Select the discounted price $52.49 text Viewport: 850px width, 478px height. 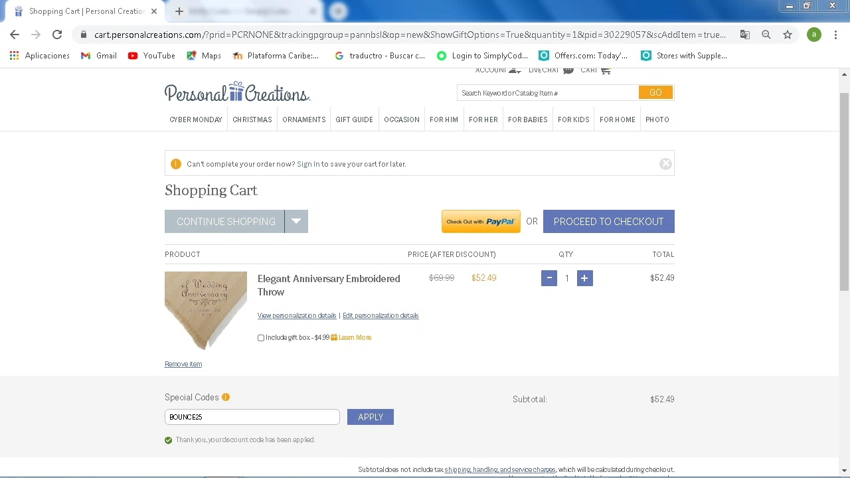484,278
